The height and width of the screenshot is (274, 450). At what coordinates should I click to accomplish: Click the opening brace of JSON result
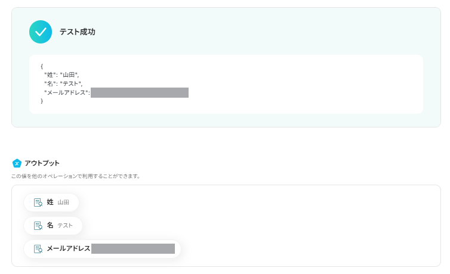42,66
